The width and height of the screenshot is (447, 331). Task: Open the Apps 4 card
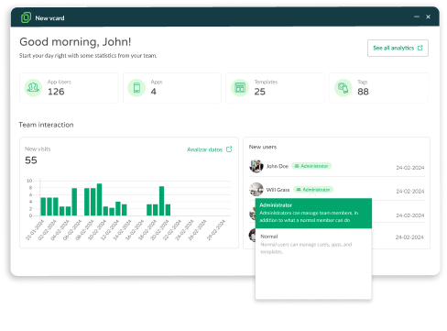click(x=172, y=88)
